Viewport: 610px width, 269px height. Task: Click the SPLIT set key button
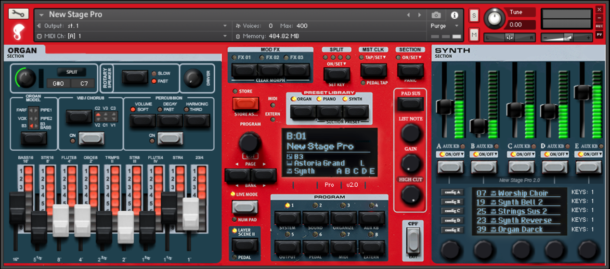(337, 74)
